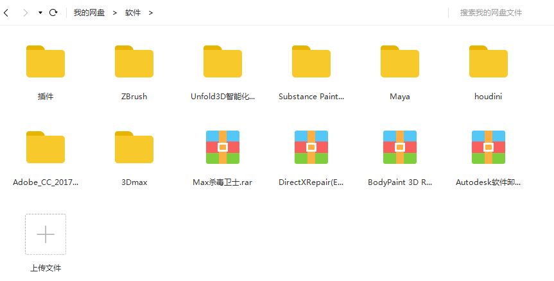The image size is (554, 281).
Task: Open the ZBrush folder icon
Action: (x=134, y=61)
